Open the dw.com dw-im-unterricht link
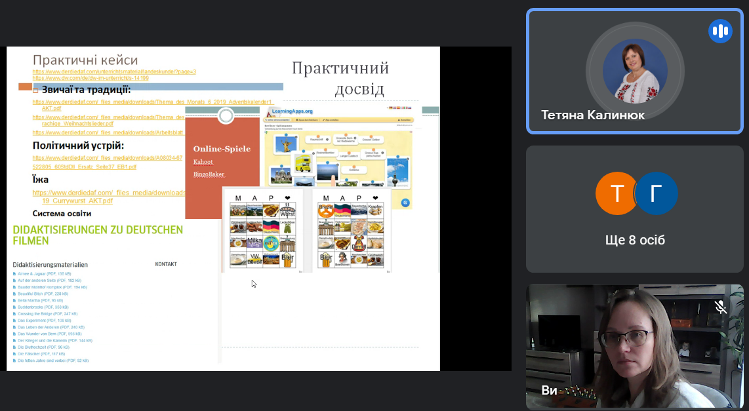 point(91,78)
